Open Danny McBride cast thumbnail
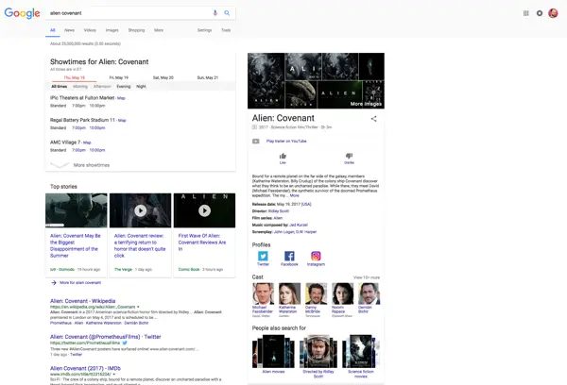Viewport: 567px width, 385px height. pyautogui.click(x=316, y=293)
